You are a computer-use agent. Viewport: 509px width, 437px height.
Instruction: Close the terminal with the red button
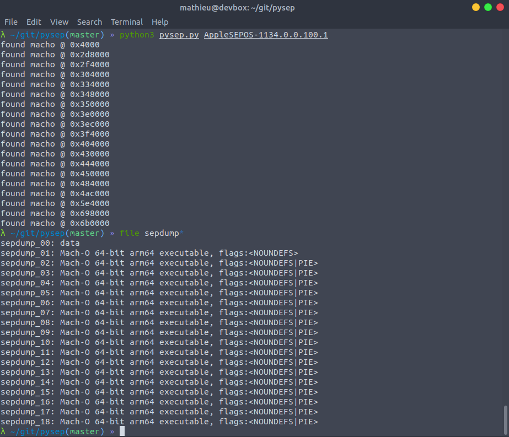point(500,7)
